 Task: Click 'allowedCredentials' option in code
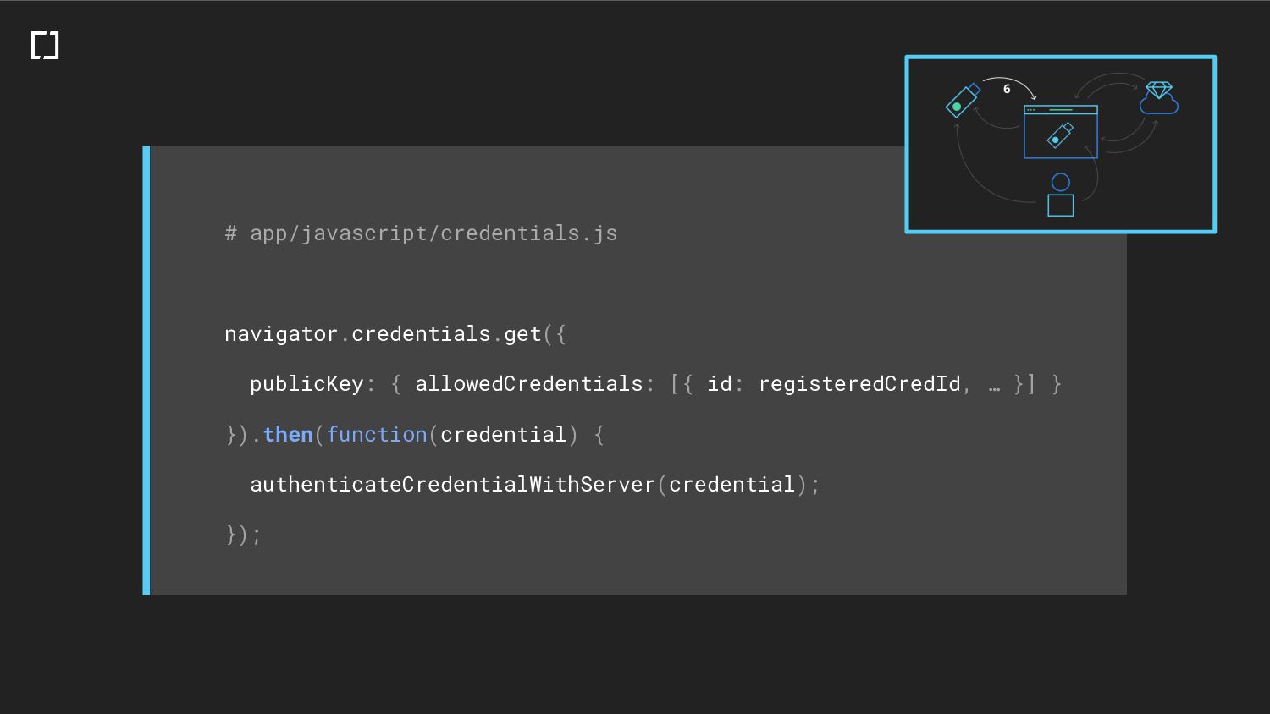[528, 384]
